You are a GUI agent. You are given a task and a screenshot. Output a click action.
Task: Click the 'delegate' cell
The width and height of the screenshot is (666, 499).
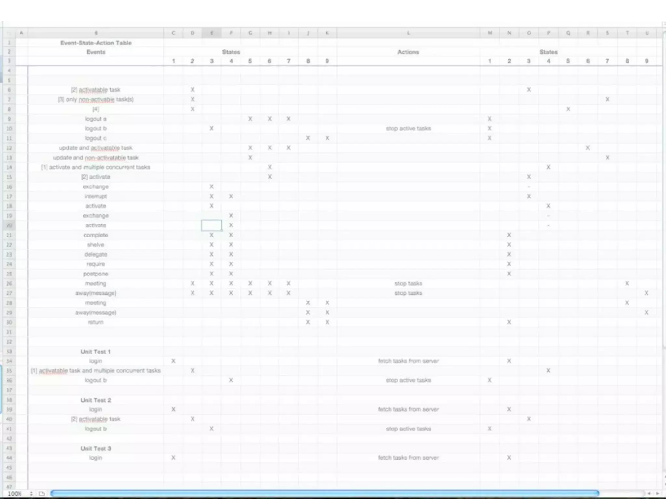tap(96, 255)
